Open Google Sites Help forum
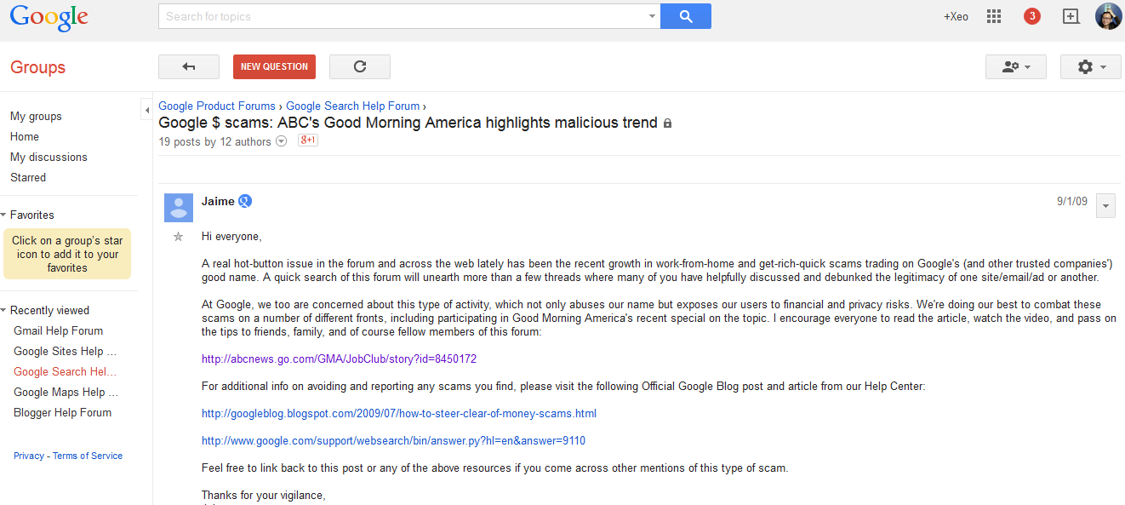Screen dimensions: 1125x505 coord(65,352)
